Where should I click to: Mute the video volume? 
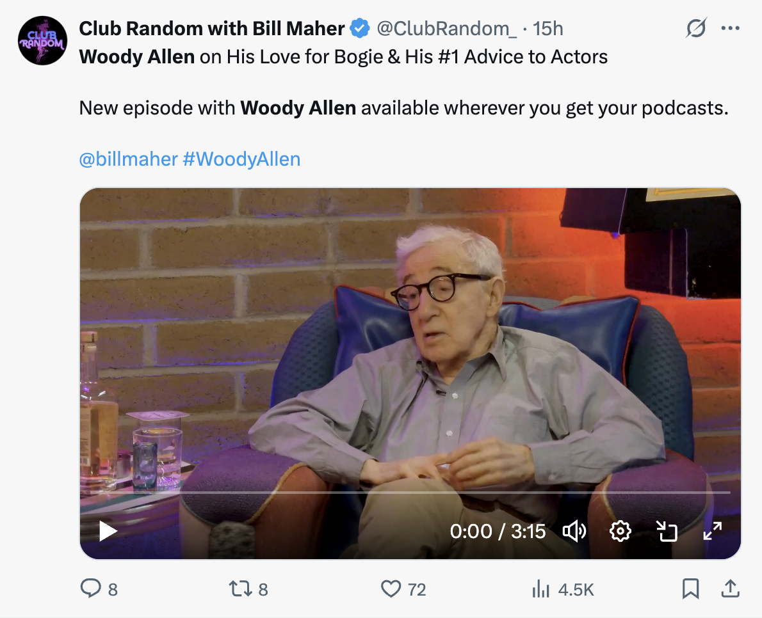pyautogui.click(x=574, y=531)
